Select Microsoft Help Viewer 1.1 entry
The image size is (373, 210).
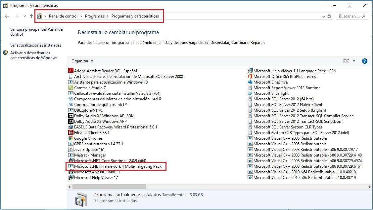[93, 178]
